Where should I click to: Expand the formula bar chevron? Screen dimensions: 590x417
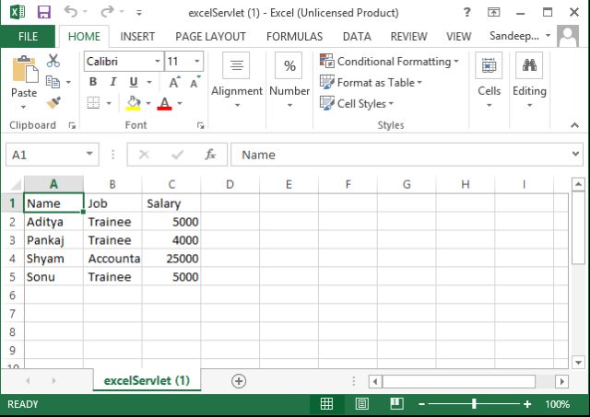(575, 154)
